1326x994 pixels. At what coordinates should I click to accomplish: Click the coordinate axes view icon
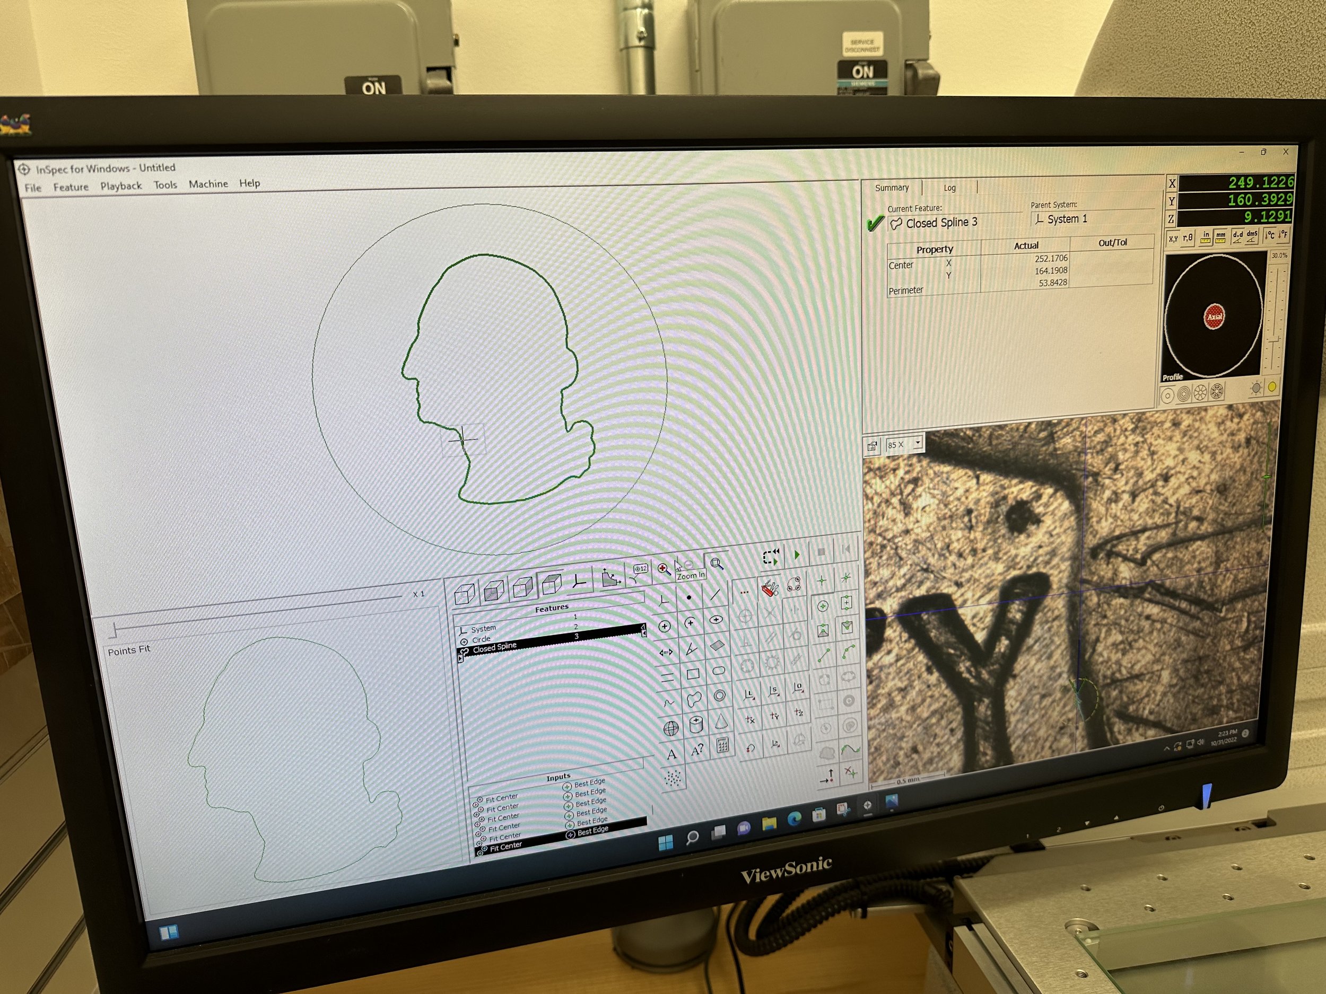click(579, 581)
